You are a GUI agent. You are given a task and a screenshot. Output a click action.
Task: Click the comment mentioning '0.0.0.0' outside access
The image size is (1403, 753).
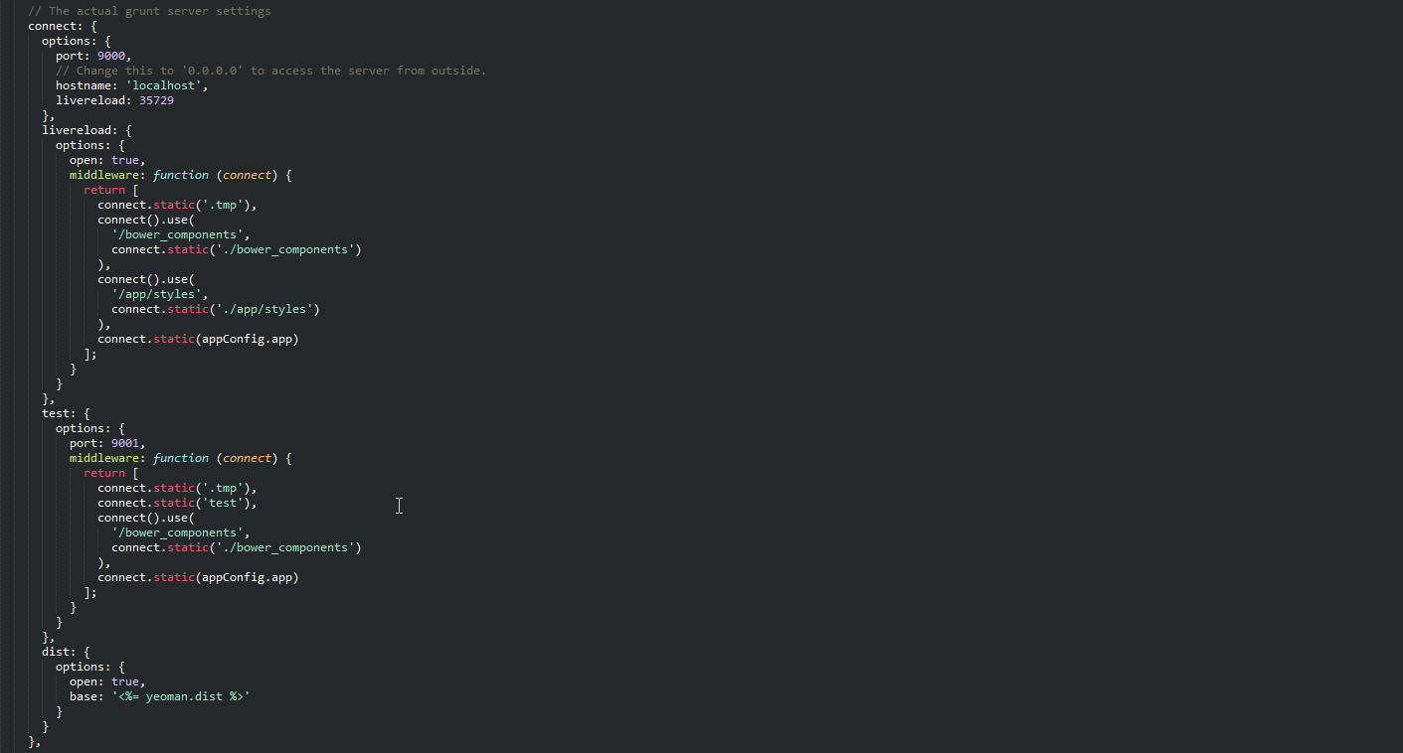(x=270, y=71)
